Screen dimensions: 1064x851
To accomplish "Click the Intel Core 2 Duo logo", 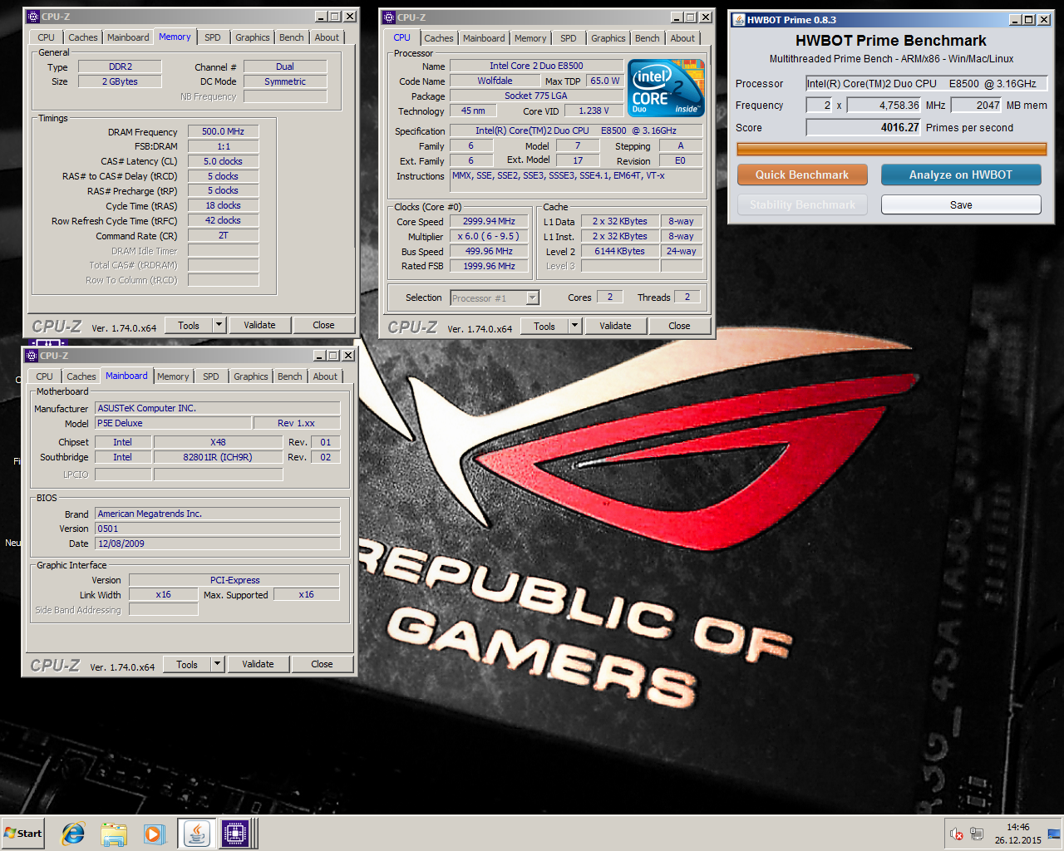I will (x=667, y=87).
